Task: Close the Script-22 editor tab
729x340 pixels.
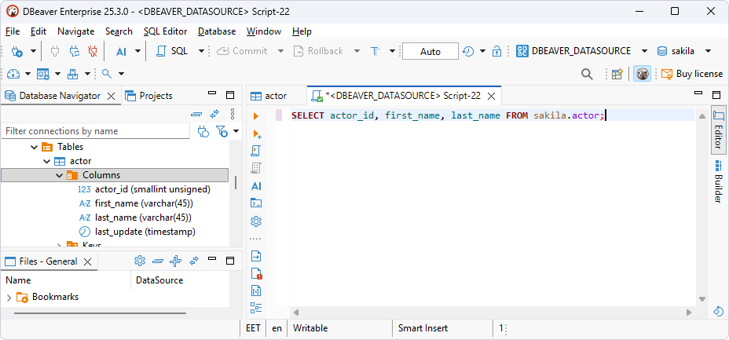Action: click(491, 96)
